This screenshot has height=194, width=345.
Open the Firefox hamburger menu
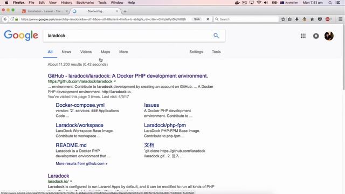click(x=340, y=19)
